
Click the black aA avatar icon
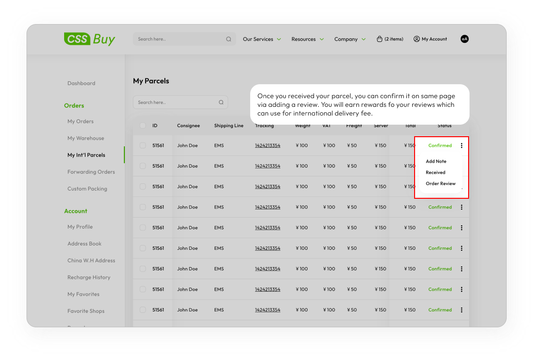point(464,39)
